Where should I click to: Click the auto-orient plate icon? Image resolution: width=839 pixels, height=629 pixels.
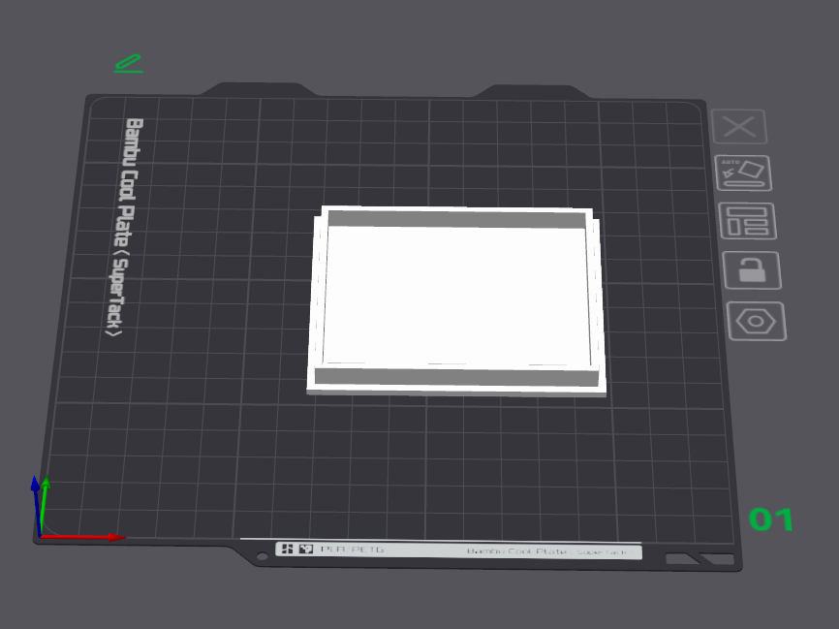click(x=744, y=173)
